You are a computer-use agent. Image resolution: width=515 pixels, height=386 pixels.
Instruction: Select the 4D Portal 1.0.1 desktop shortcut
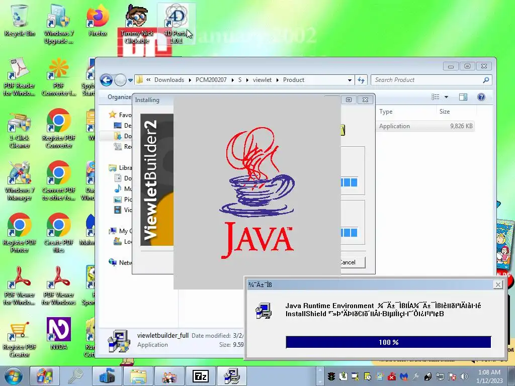[177, 24]
